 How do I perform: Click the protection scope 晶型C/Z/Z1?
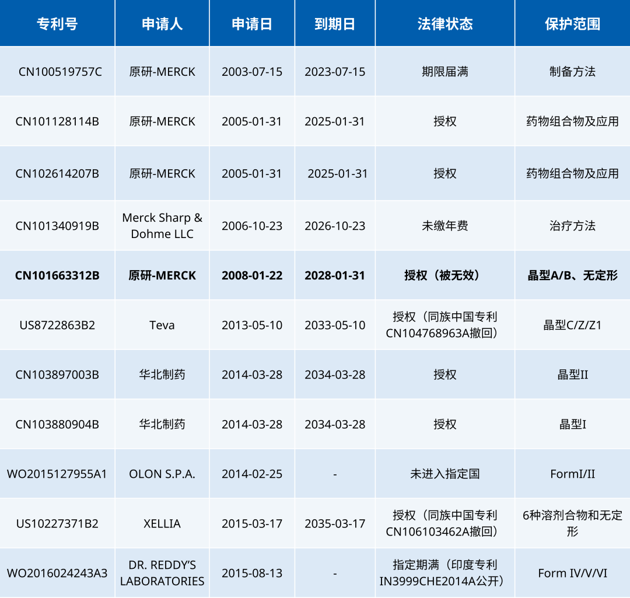tap(573, 325)
